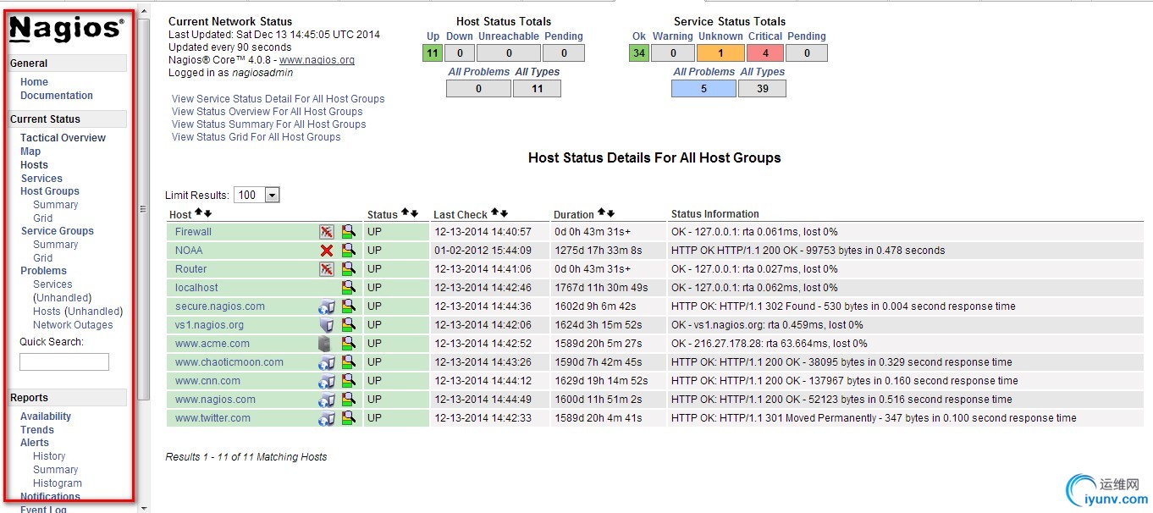Click the Up hosts count 11
Screen dimensions: 1153x513
pos(433,53)
